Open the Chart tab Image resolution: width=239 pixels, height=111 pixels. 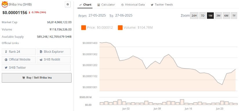pyautogui.click(x=85, y=5)
